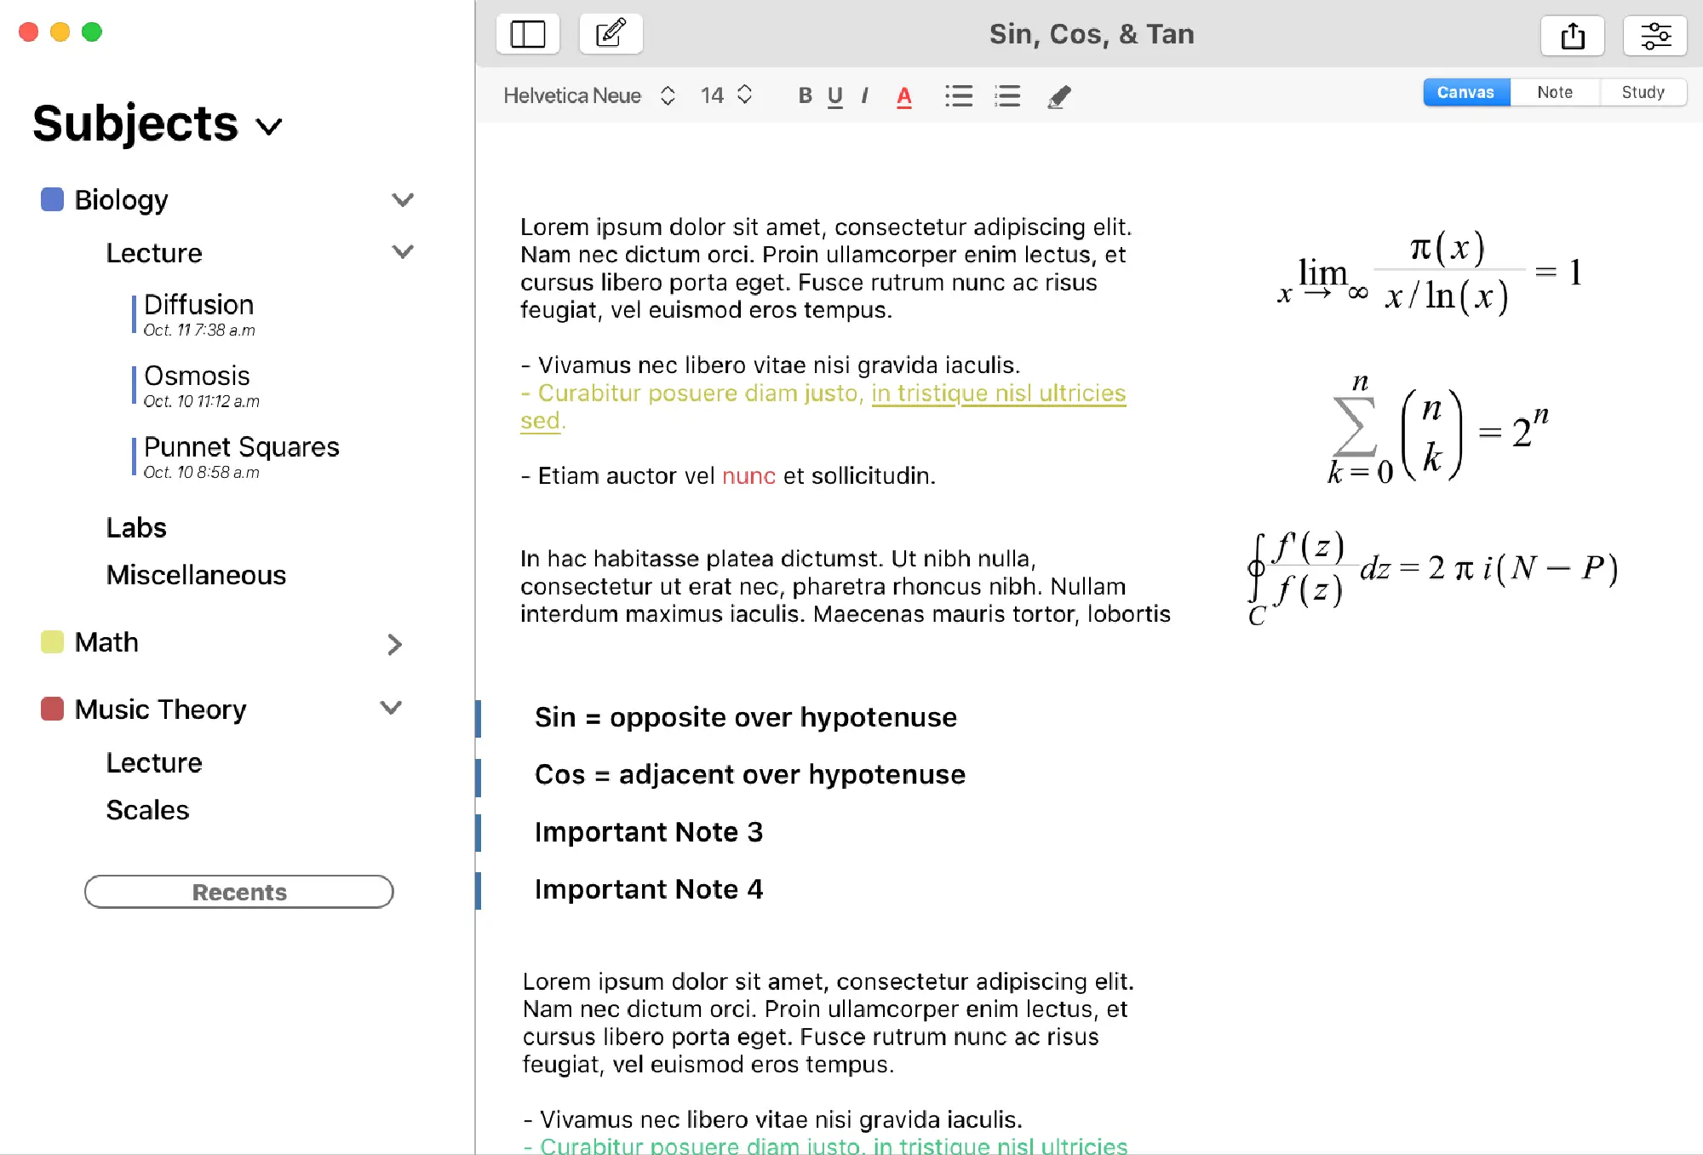Screen dimensions: 1703x1155
Task: Select the highlighter marker tool
Action: (1058, 96)
